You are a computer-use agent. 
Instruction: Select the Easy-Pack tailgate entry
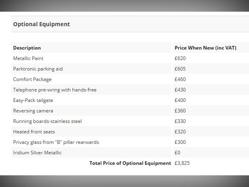pyautogui.click(x=33, y=100)
